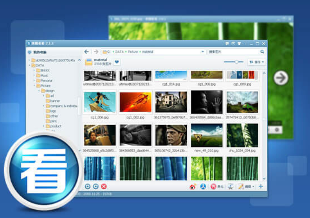This screenshot has width=310, height=218.
Task: Open the address bar path dropdown arrow
Action: point(203,52)
